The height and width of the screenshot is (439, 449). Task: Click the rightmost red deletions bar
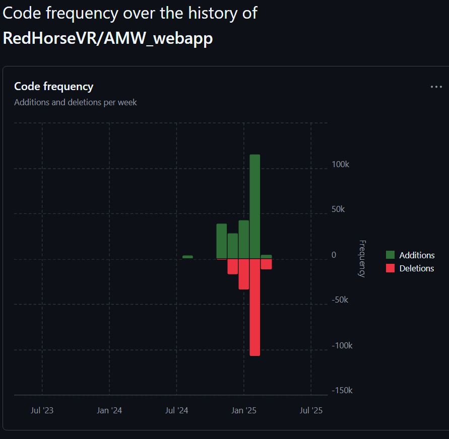click(267, 264)
